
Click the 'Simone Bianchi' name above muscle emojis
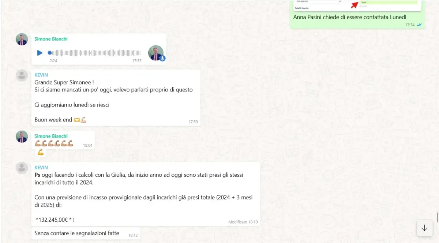[51, 136]
